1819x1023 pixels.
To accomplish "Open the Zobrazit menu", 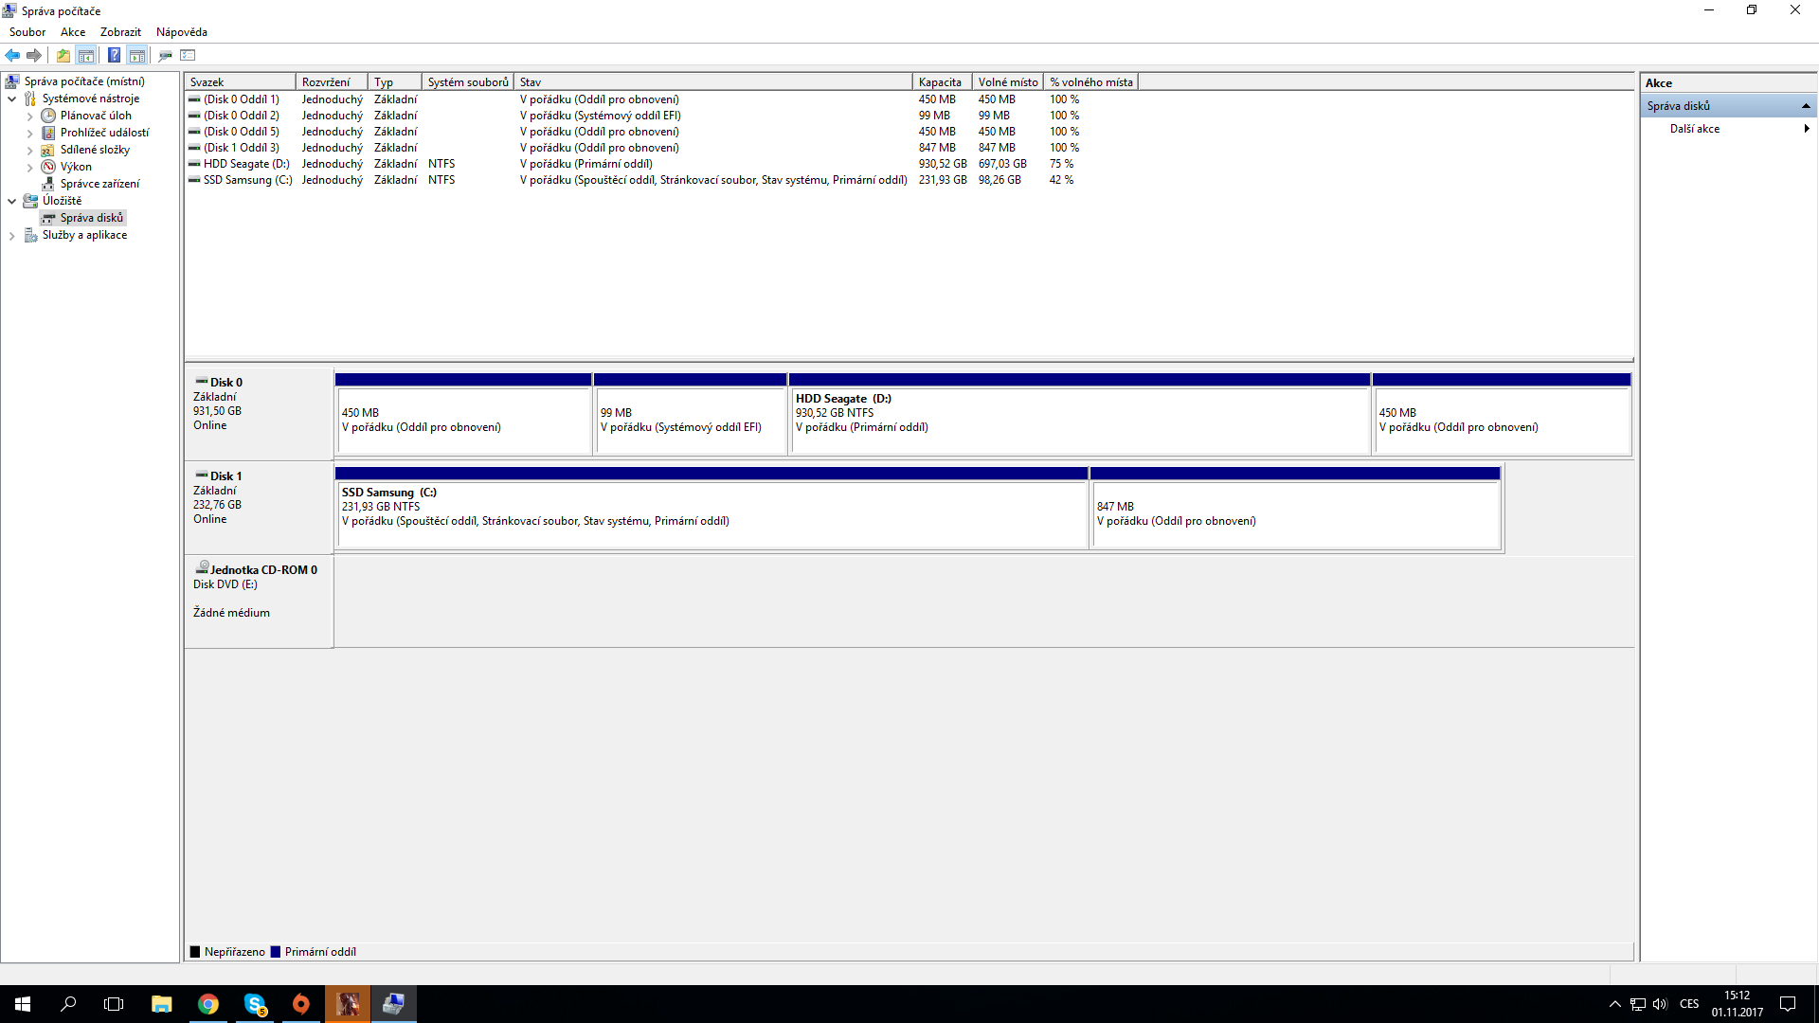I will [120, 32].
